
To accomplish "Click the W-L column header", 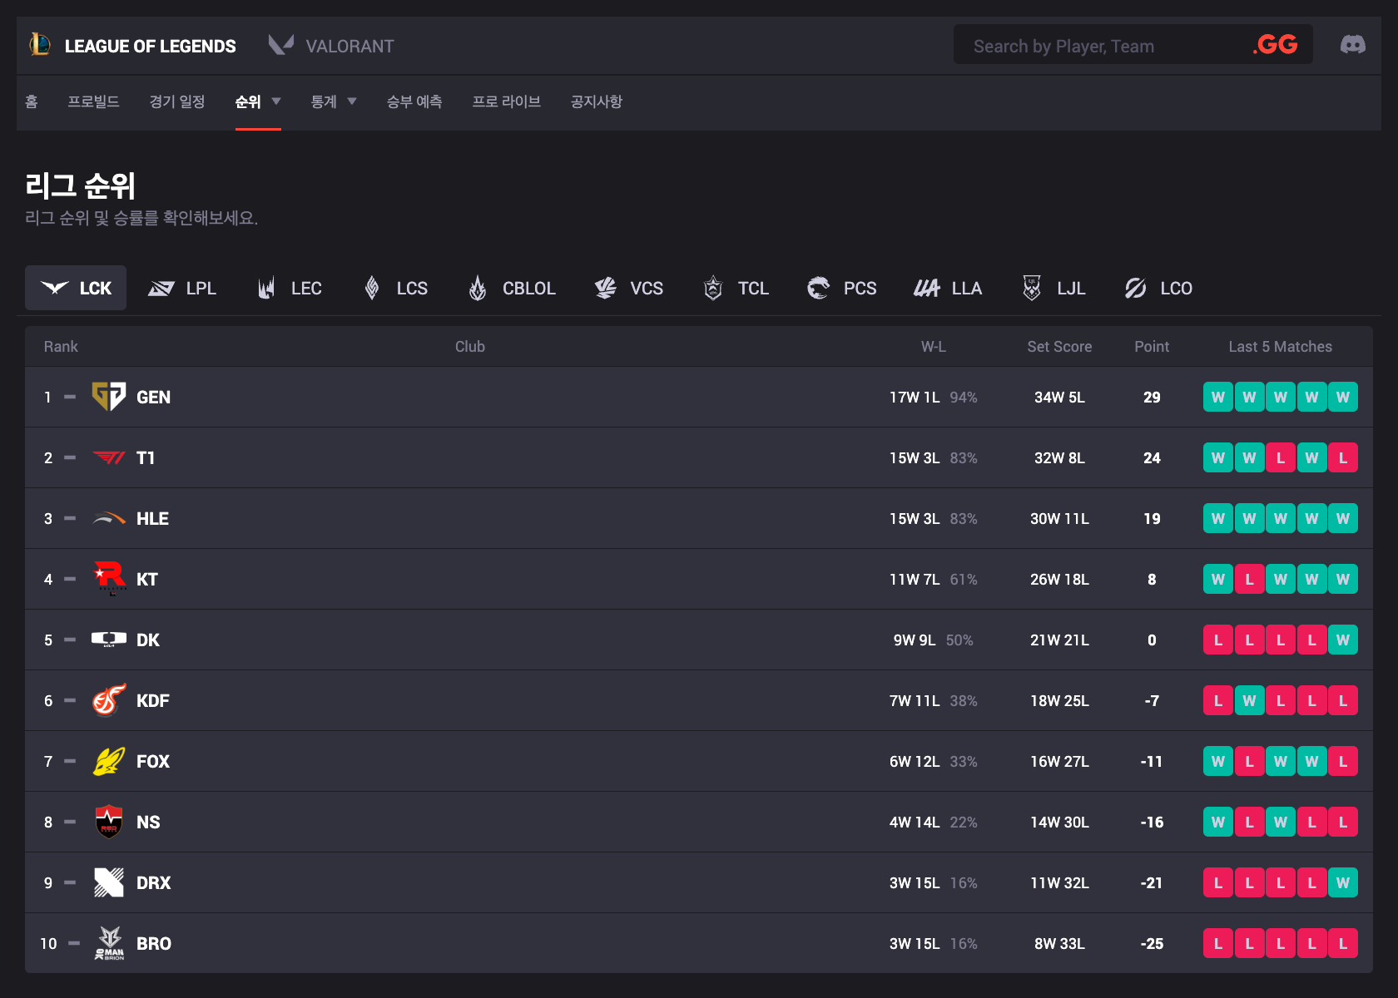I will [x=934, y=347].
